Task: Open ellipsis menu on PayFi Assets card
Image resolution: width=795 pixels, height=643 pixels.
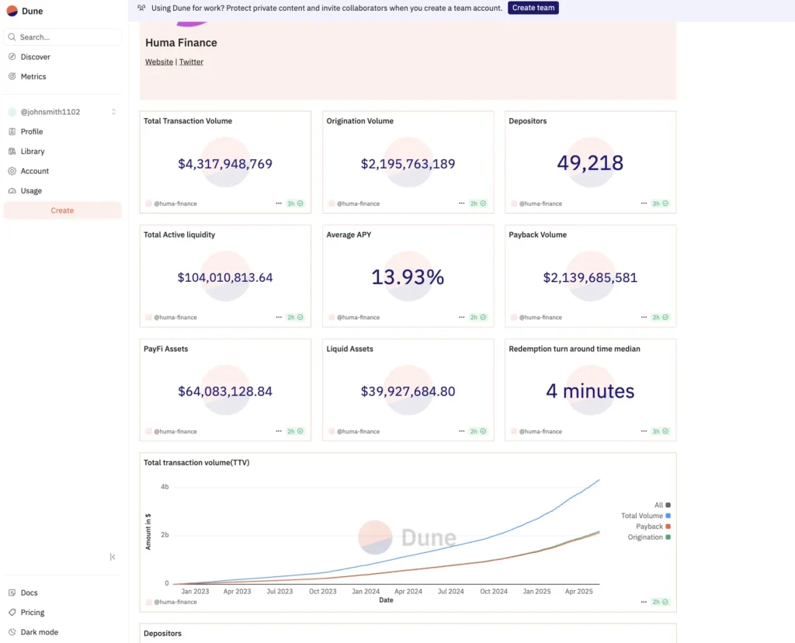Action: [279, 431]
